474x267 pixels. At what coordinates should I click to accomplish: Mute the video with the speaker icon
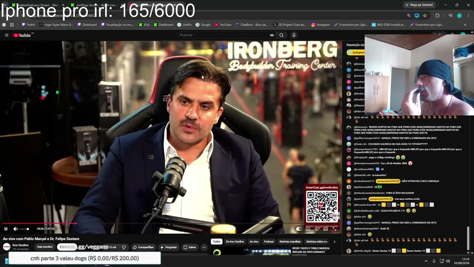pyautogui.click(x=16, y=229)
